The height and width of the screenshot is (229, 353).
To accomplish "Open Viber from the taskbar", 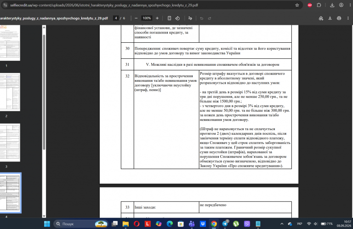I will (x=247, y=224).
